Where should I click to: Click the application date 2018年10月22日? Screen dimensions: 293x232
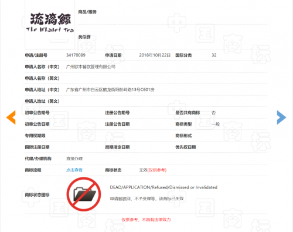pos(155,55)
